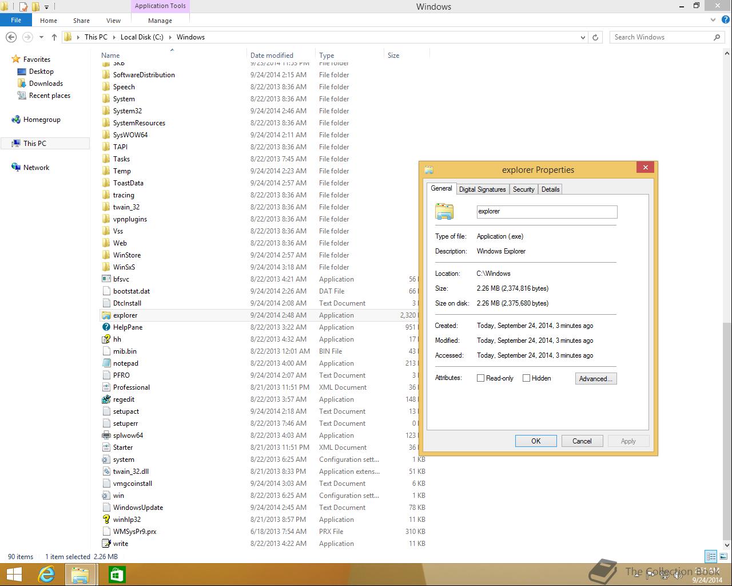
Task: Select the System32 folder icon
Action: tap(106, 111)
